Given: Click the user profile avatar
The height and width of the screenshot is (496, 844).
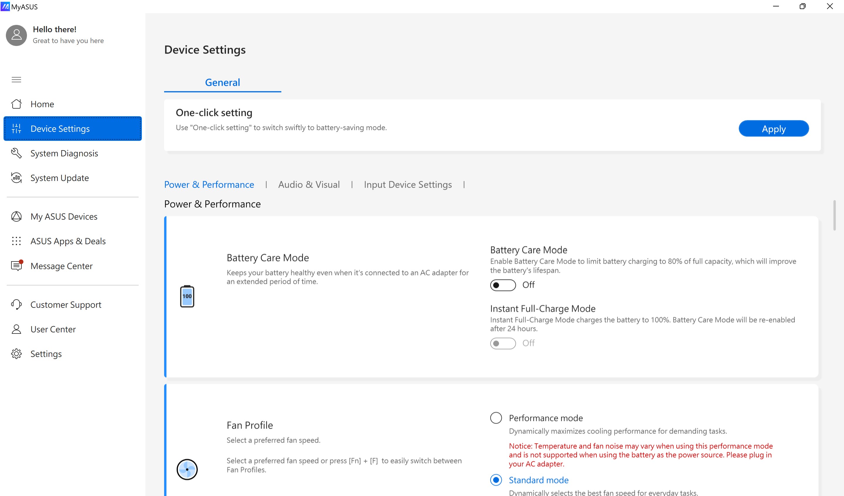Looking at the screenshot, I should 16,35.
